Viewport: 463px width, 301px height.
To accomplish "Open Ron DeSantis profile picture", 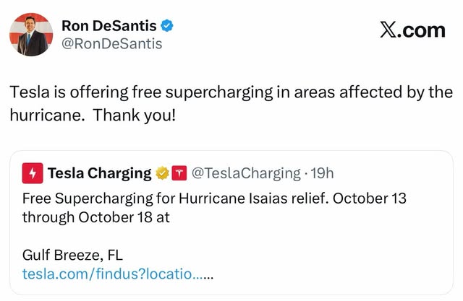I will pos(31,35).
